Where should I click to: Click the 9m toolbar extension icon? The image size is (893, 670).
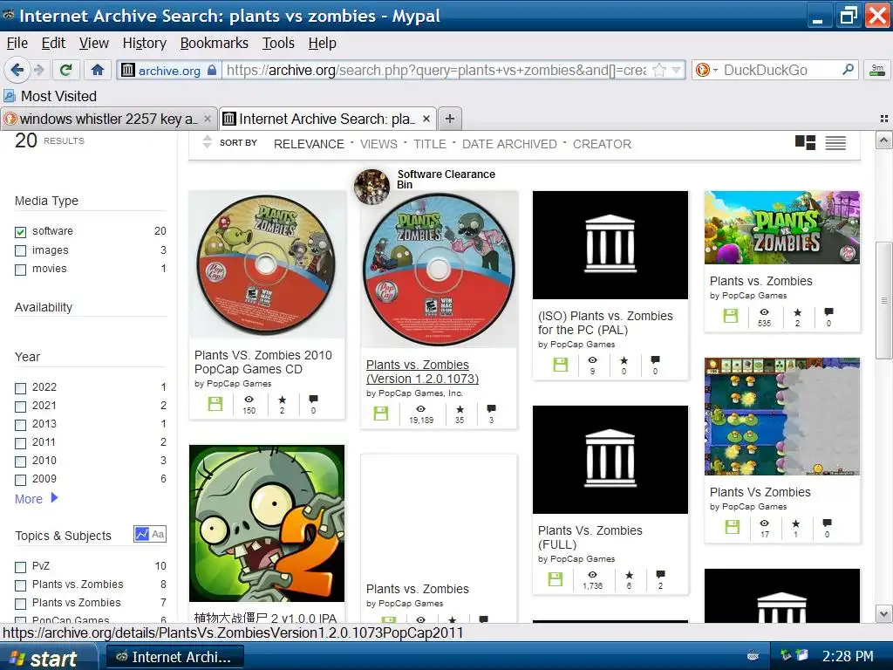[877, 70]
